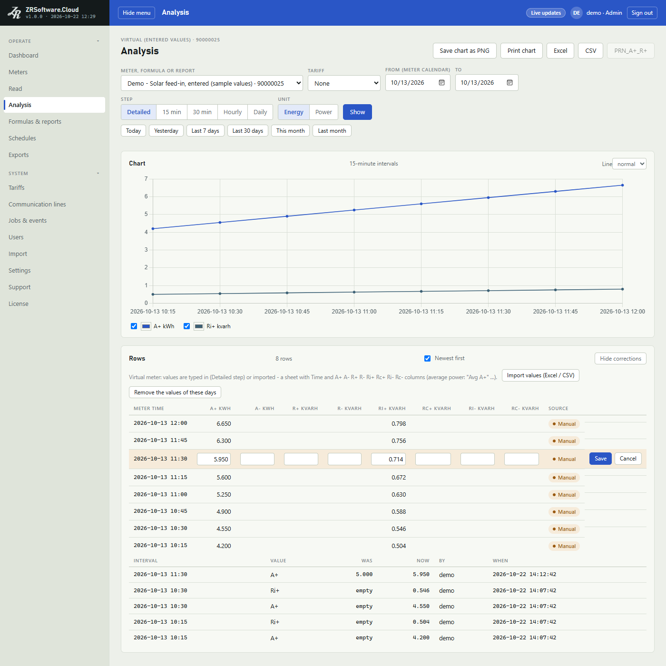Open the meter, formula or report dropdown
The image size is (666, 666).
tap(212, 83)
